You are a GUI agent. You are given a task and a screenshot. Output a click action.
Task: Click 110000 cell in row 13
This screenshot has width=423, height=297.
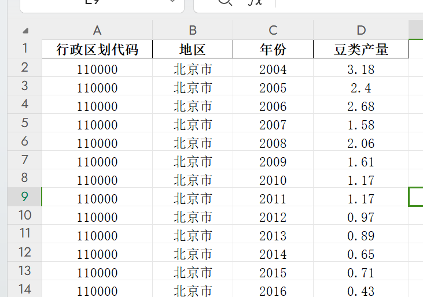coord(97,271)
